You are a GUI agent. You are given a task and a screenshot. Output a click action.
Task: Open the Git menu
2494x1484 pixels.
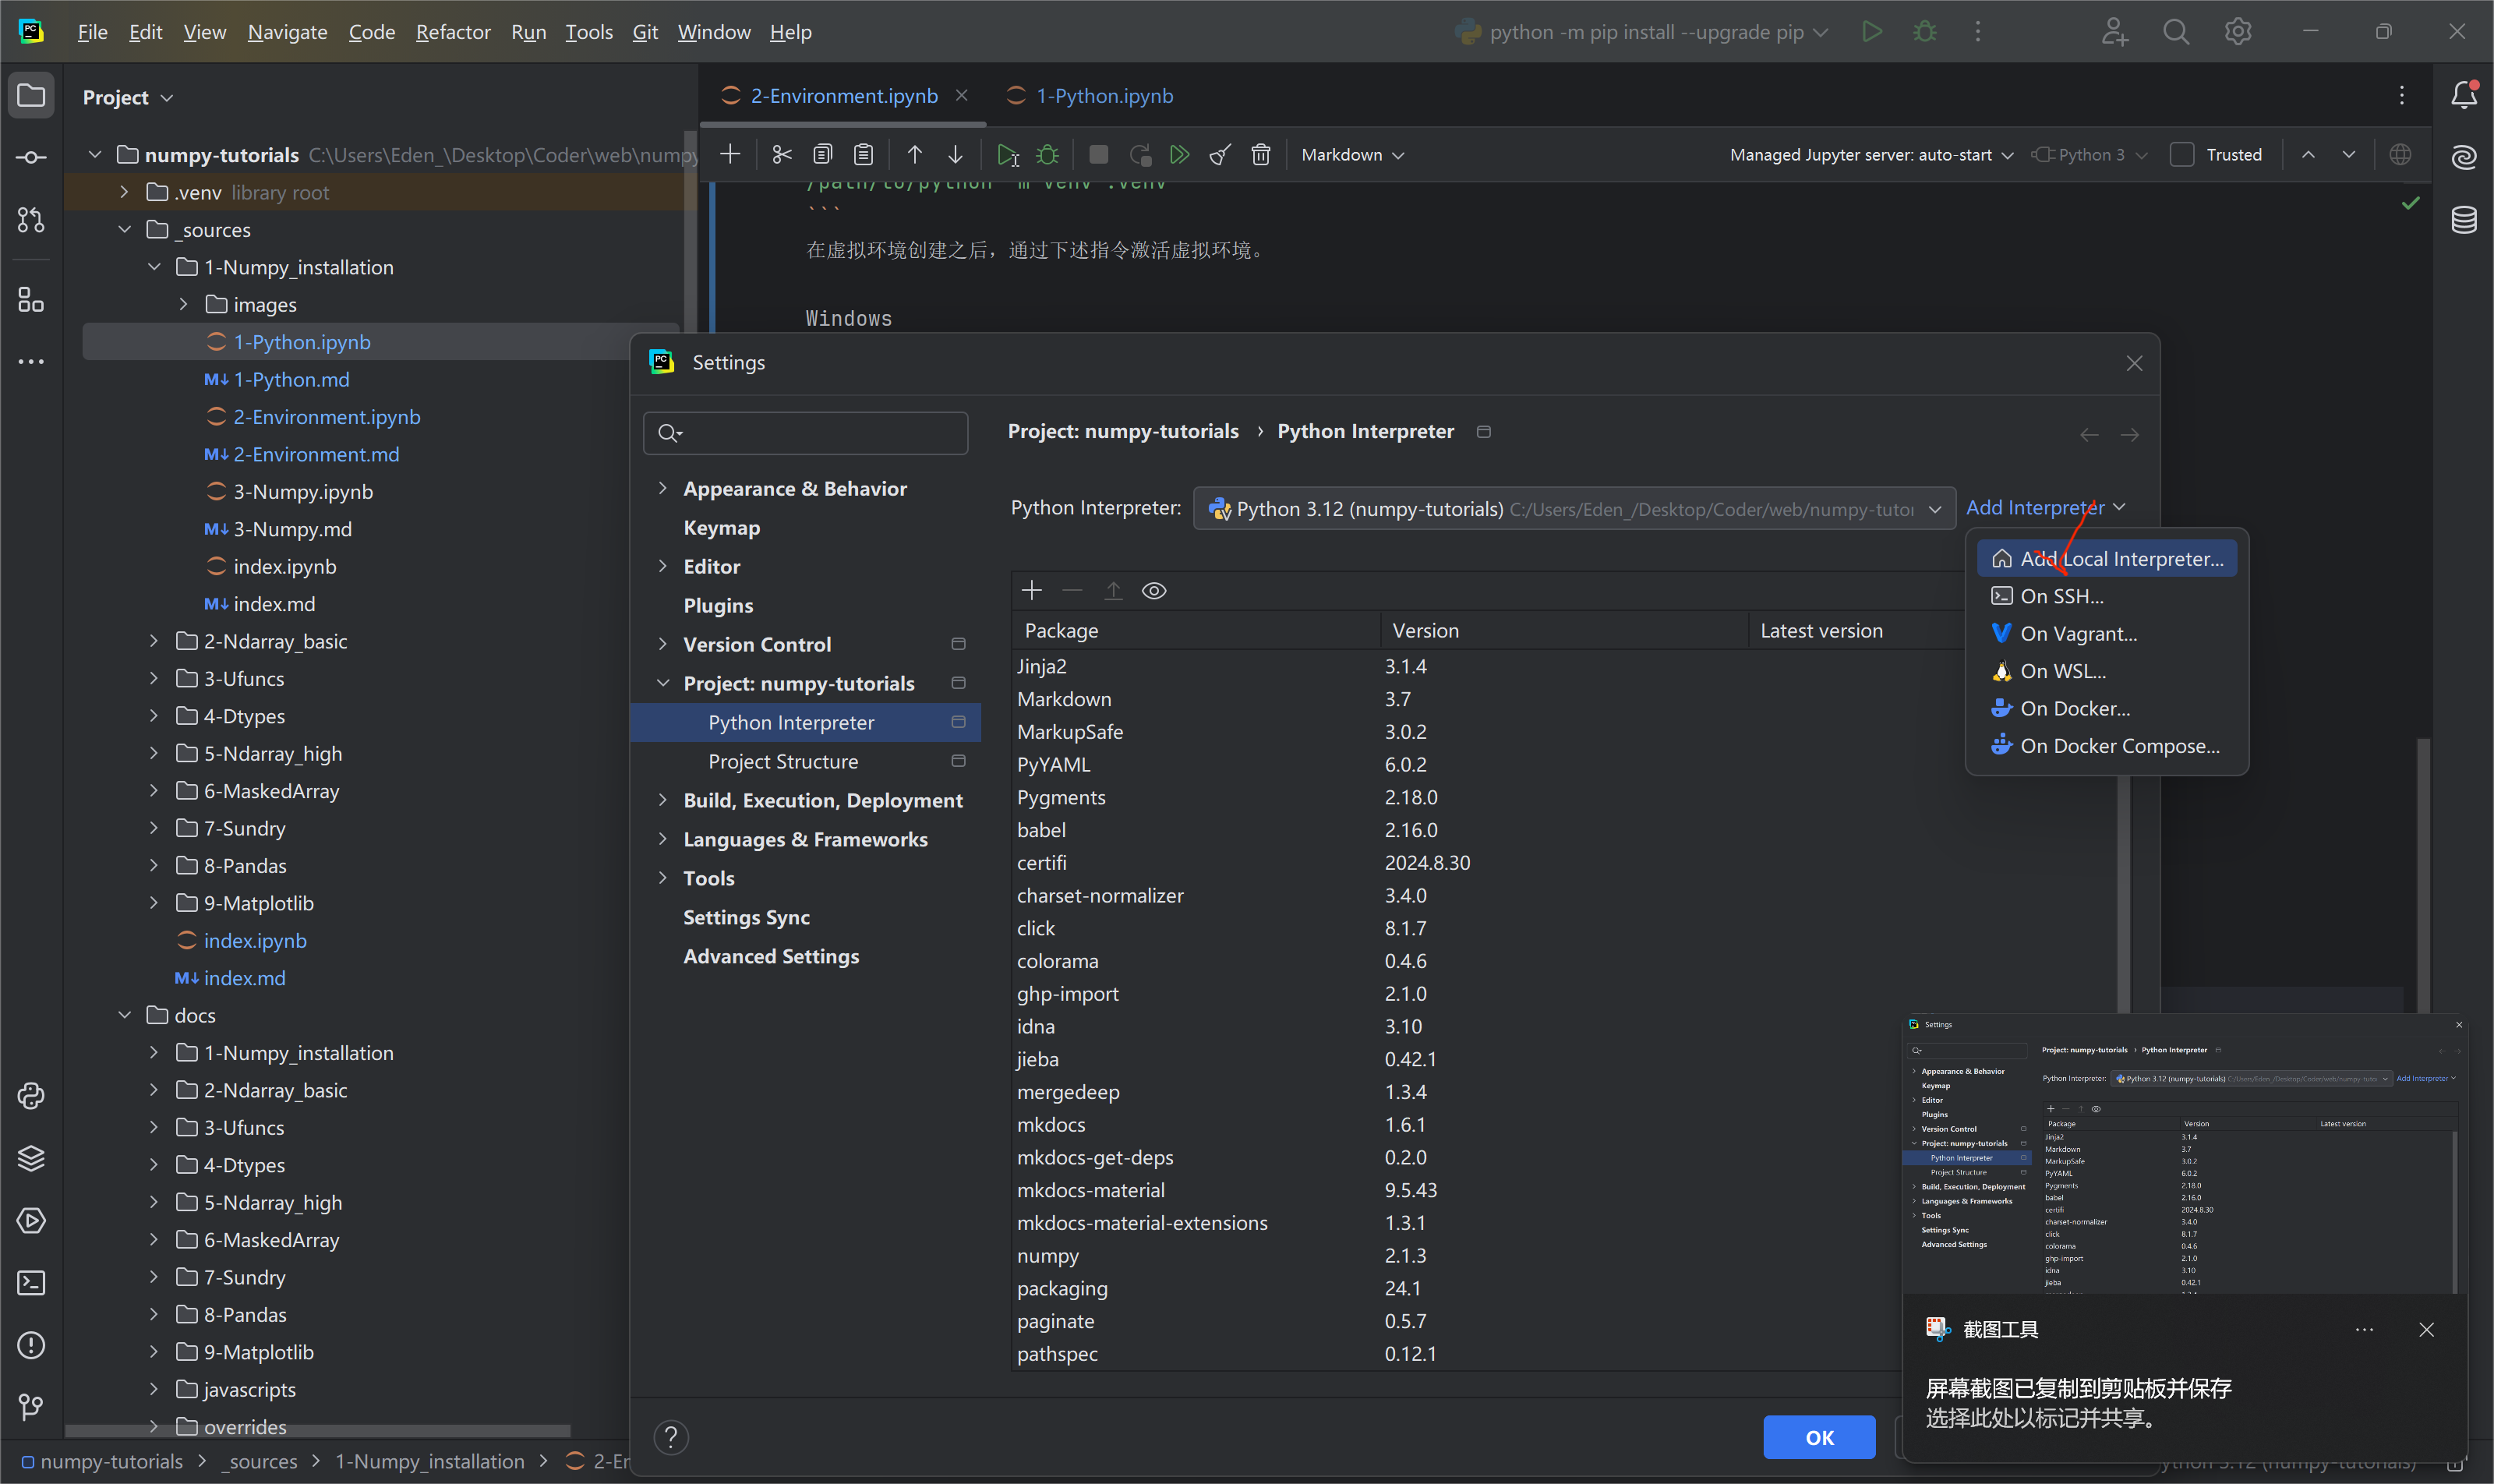(645, 32)
